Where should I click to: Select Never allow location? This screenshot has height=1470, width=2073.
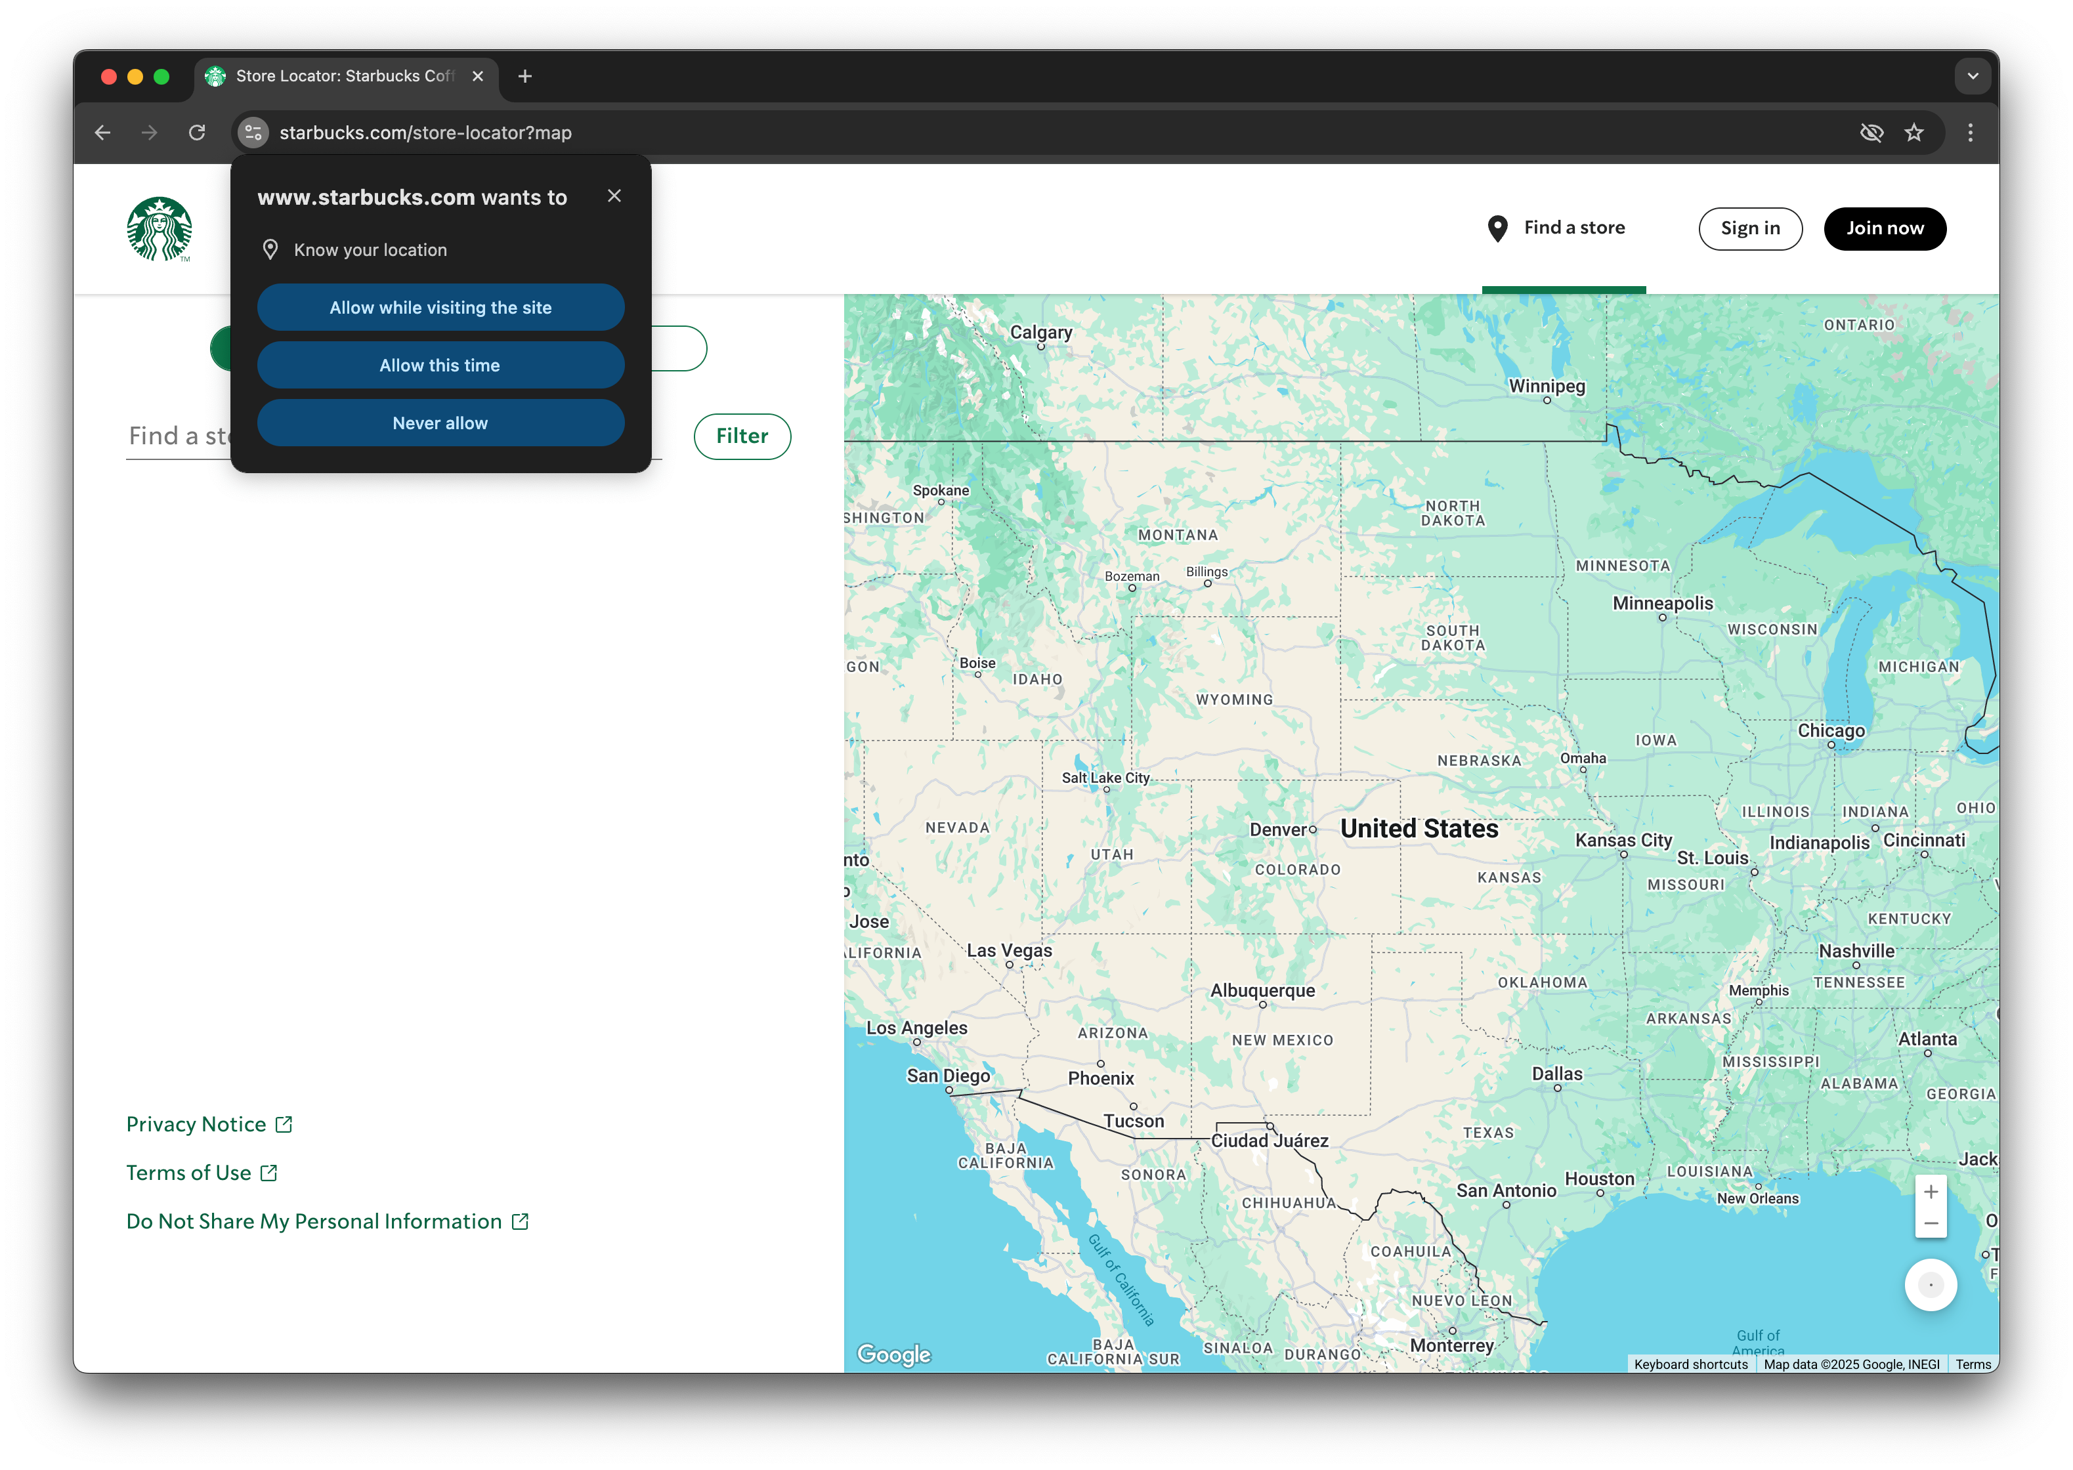pos(441,424)
